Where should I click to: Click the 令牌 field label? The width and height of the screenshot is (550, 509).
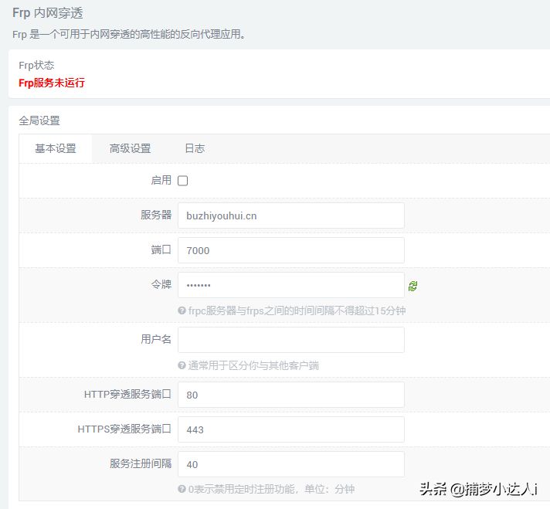(161, 284)
